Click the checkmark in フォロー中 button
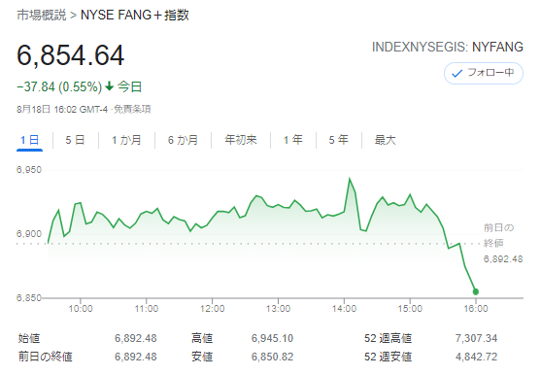 tap(456, 74)
